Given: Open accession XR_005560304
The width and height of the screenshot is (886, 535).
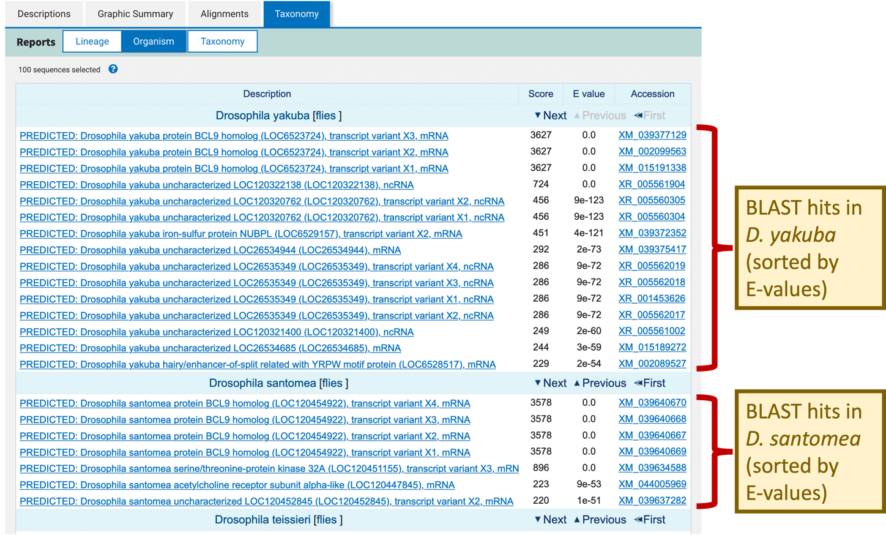Looking at the screenshot, I should [x=652, y=217].
